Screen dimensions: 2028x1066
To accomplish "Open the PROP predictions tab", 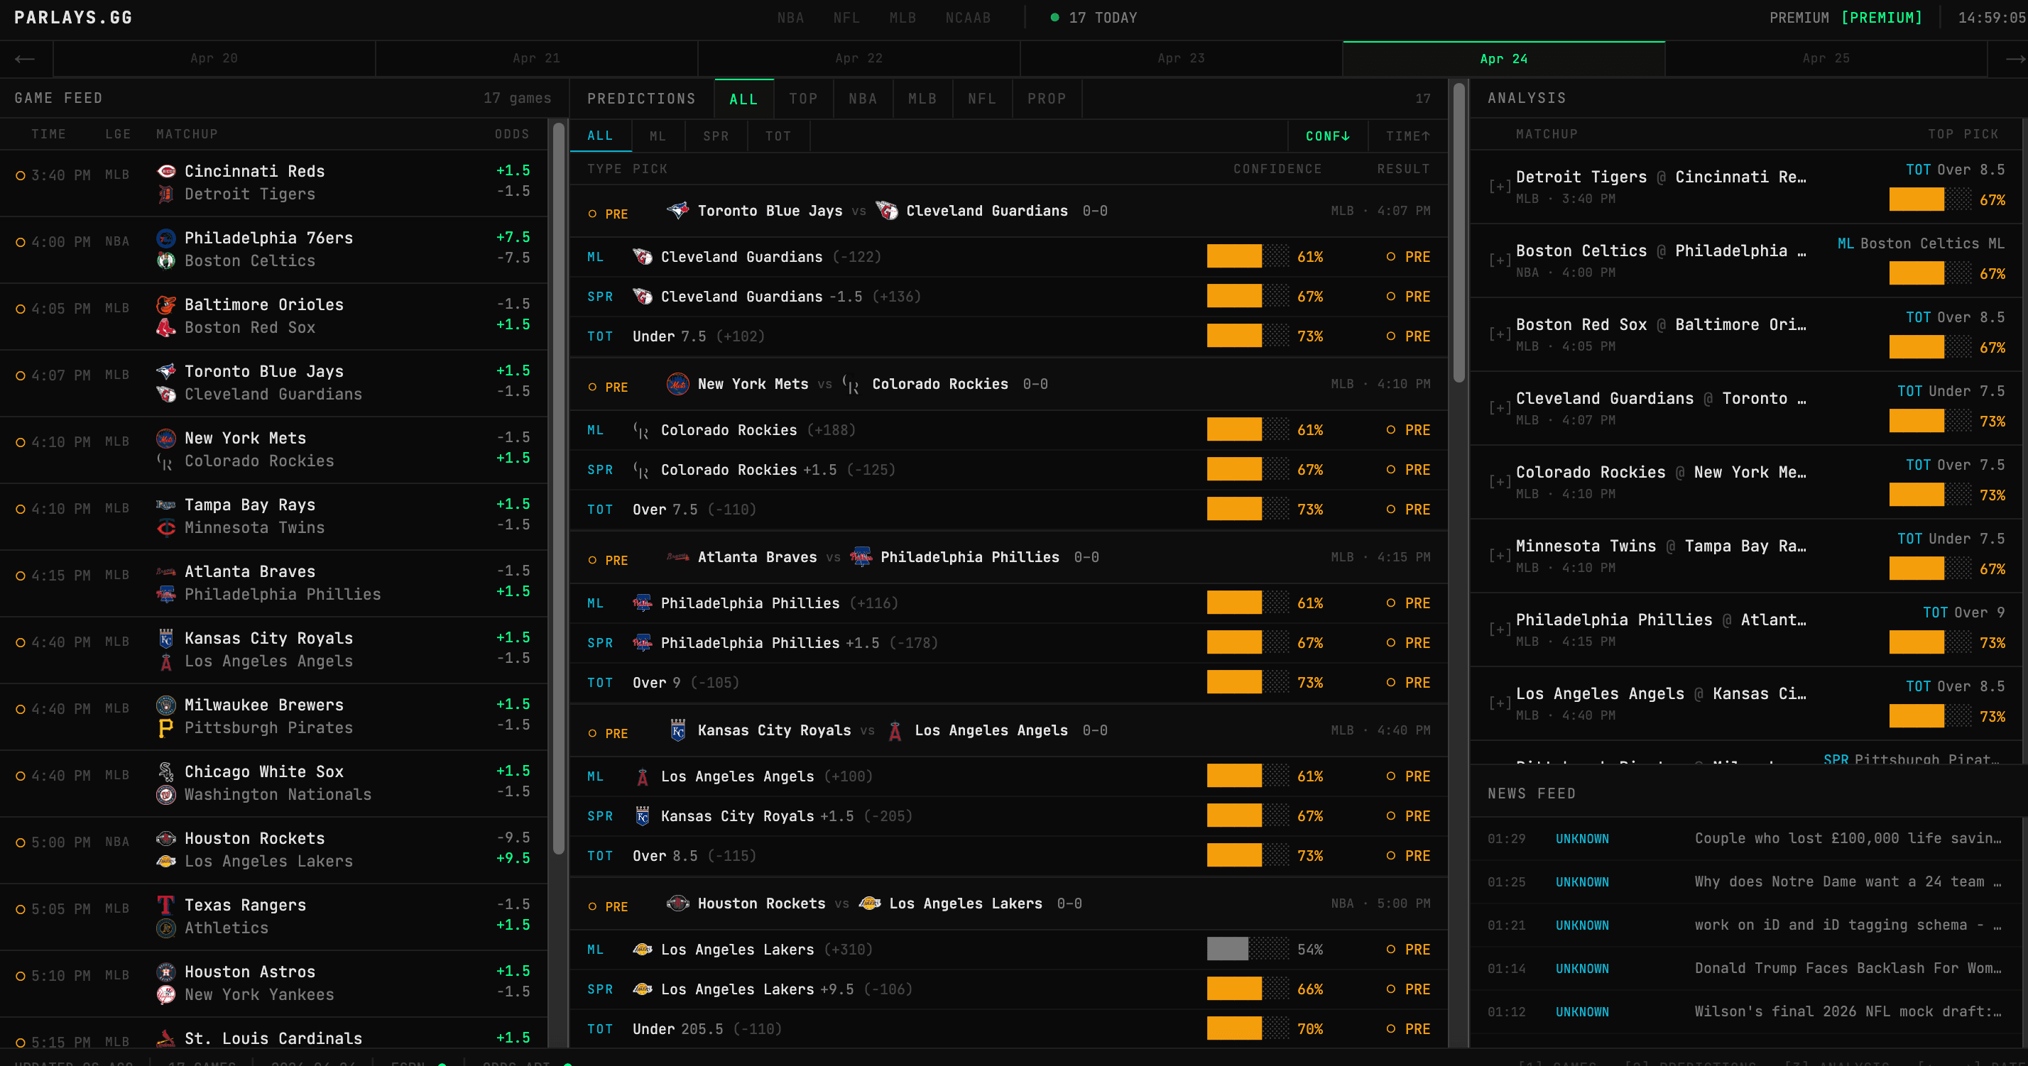I will pyautogui.click(x=1046, y=99).
